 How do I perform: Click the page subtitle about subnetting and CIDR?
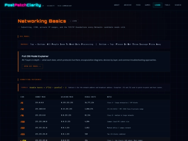tap(72, 27)
